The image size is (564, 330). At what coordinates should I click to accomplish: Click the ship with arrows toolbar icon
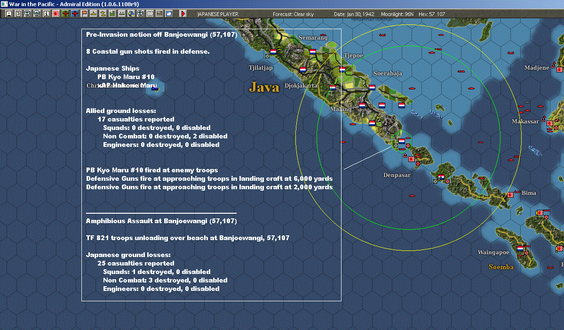click(121, 14)
